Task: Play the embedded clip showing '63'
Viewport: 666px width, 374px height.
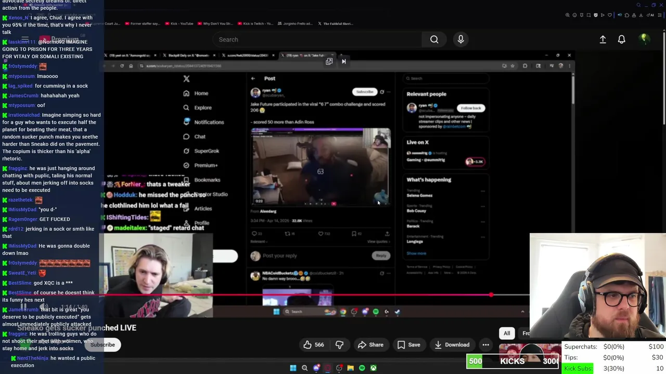Action: click(321, 167)
